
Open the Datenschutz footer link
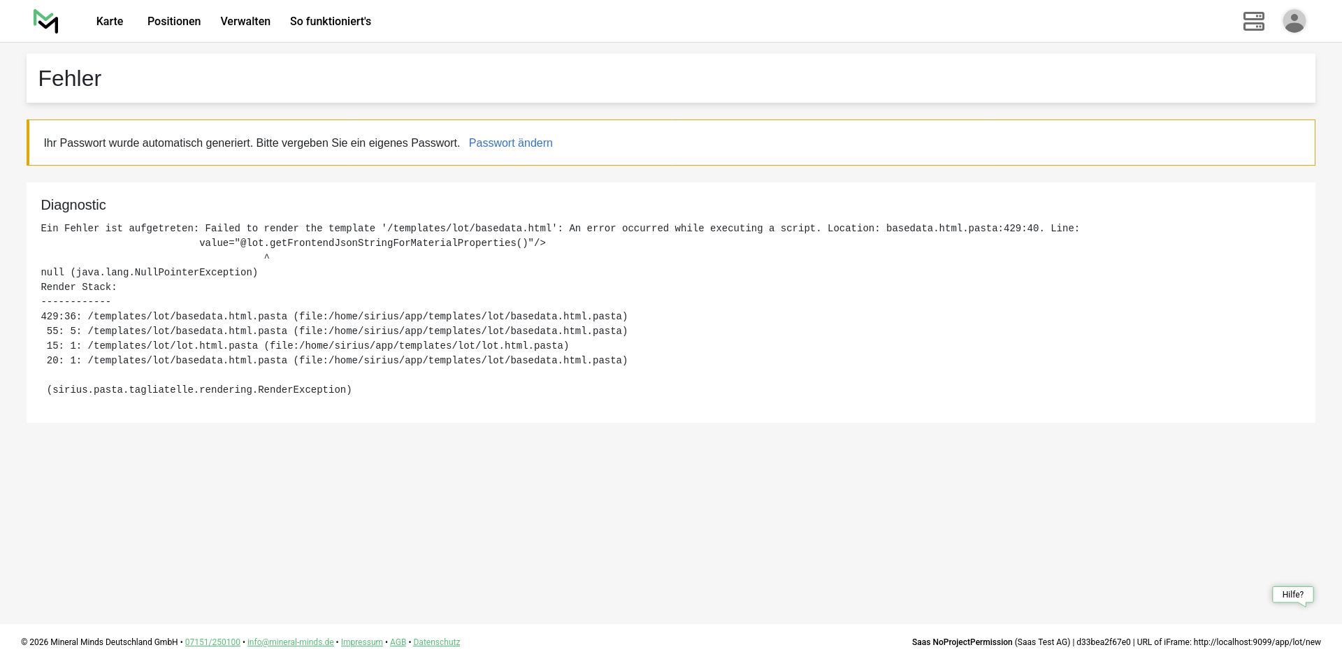(436, 642)
